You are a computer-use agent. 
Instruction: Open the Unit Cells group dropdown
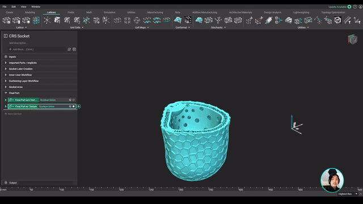(x=77, y=28)
